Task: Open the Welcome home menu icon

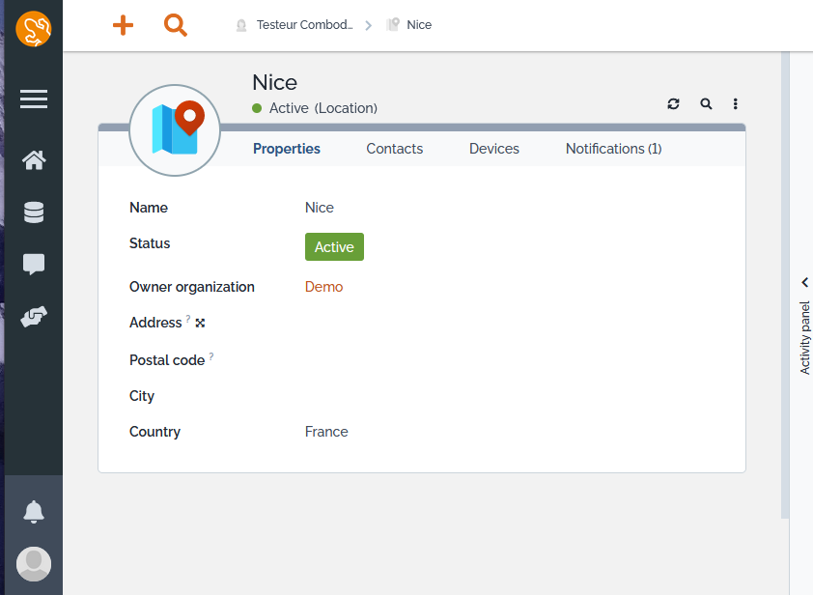Action: point(34,160)
